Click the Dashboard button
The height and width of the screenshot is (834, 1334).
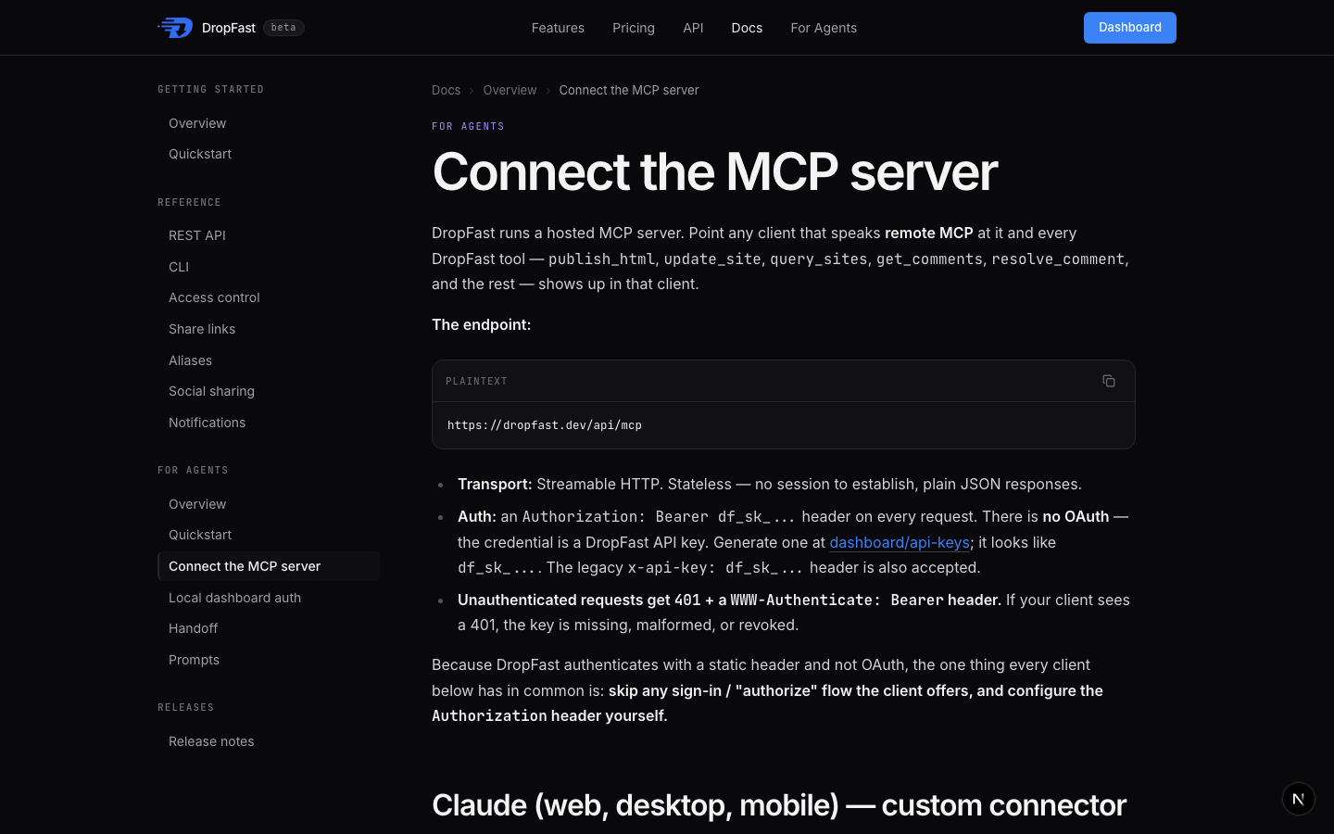point(1130,28)
